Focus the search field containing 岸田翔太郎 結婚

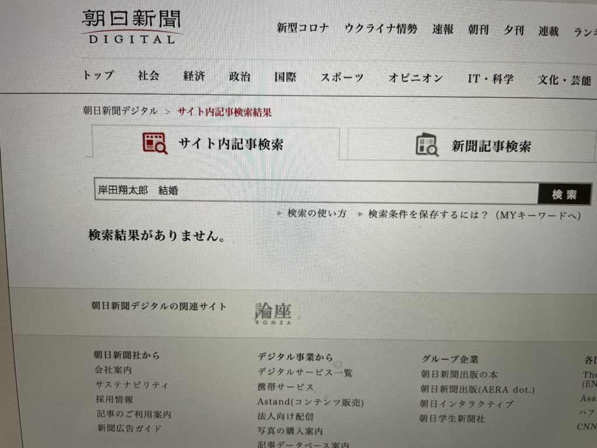tap(316, 191)
